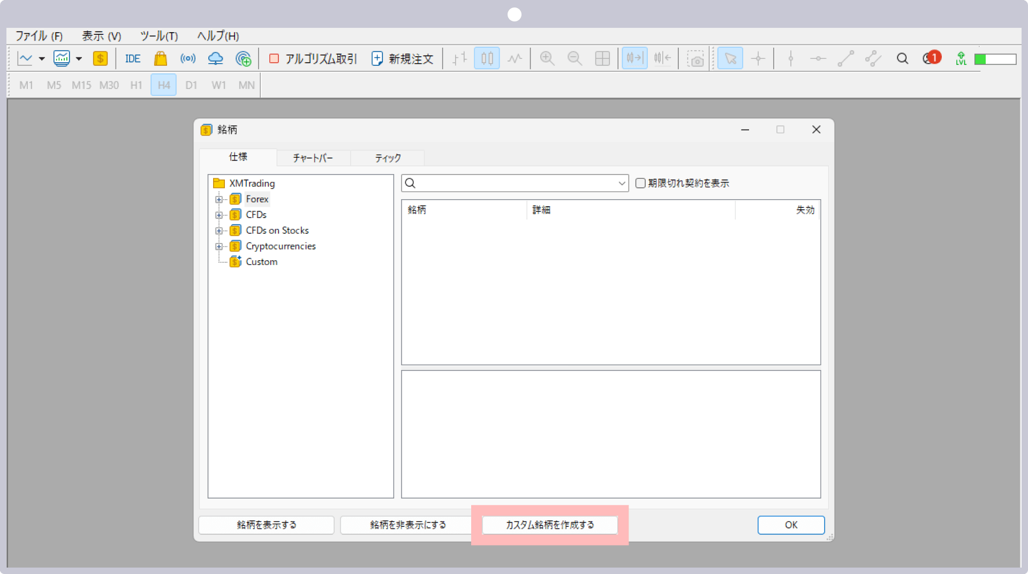This screenshot has width=1028, height=574.
Task: Select the equidistant channel tool
Action: pyautogui.click(x=873, y=58)
